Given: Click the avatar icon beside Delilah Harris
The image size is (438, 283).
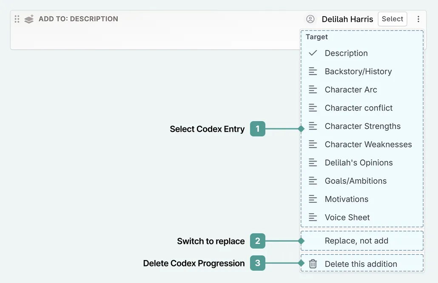Looking at the screenshot, I should pos(310,19).
